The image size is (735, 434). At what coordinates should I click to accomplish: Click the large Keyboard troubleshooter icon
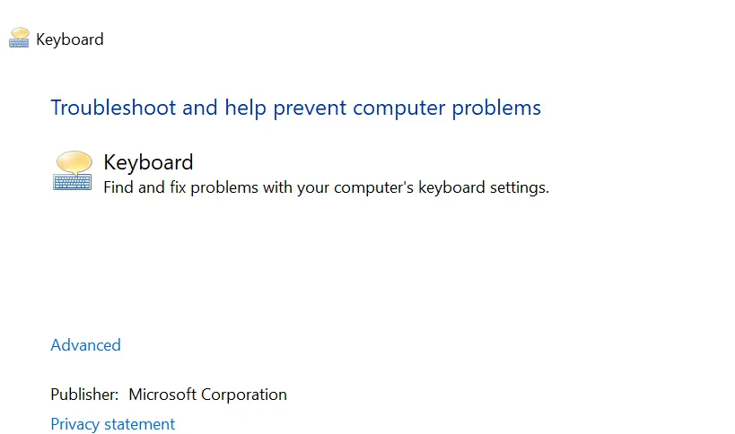73,170
